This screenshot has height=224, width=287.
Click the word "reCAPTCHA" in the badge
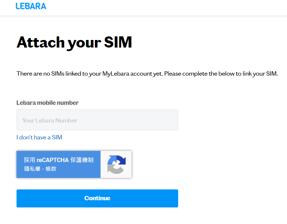(52, 160)
